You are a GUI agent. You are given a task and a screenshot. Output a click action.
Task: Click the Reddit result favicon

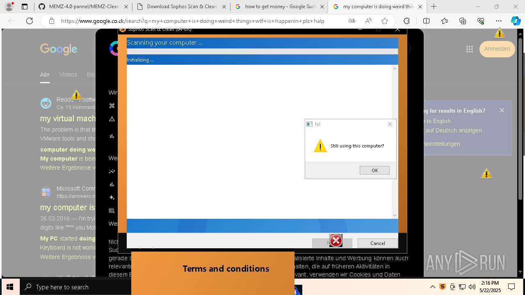pyautogui.click(x=46, y=103)
